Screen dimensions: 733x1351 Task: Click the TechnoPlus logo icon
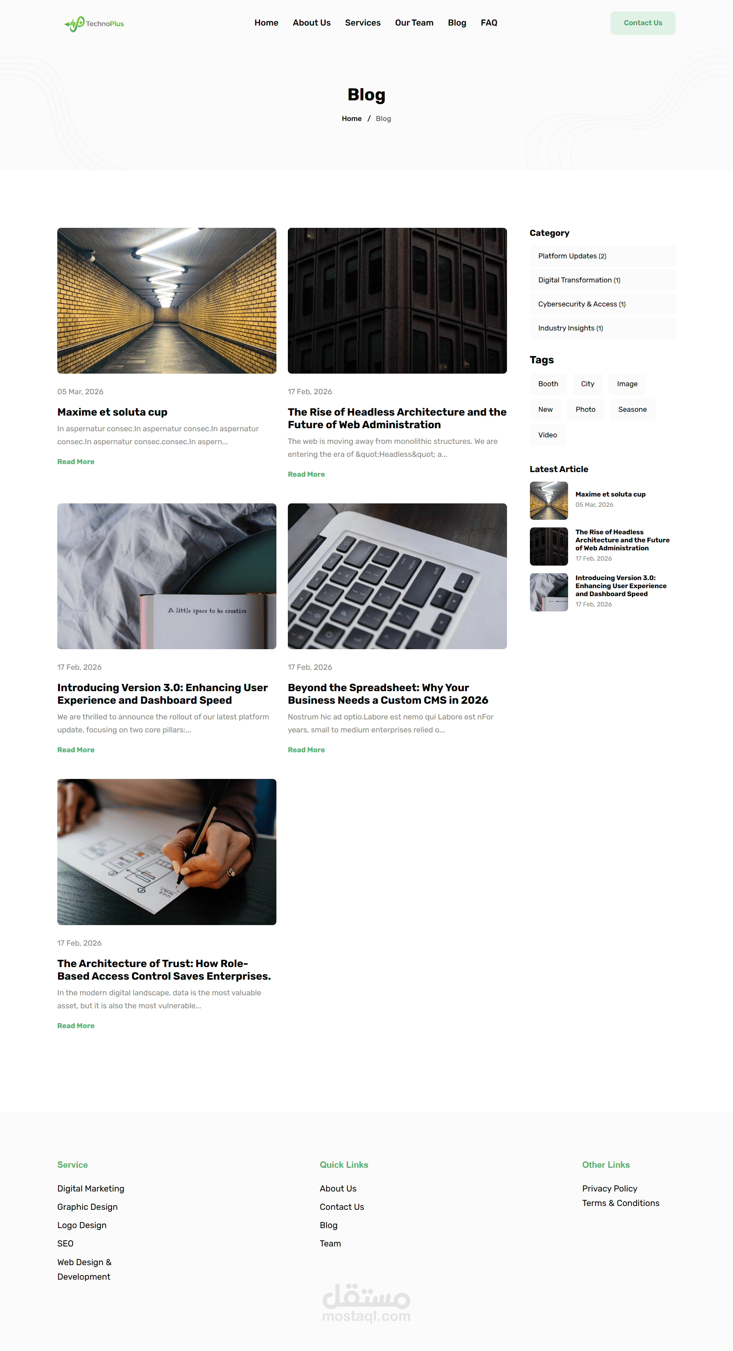coord(74,24)
